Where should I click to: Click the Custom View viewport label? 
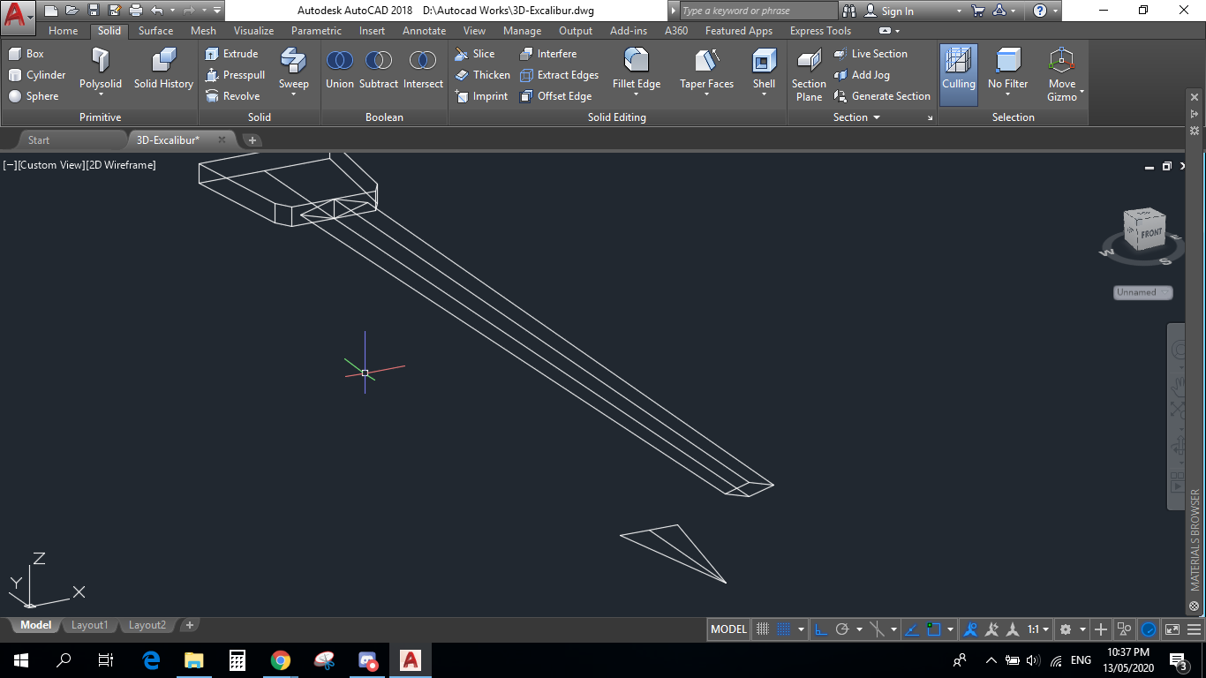pos(50,165)
